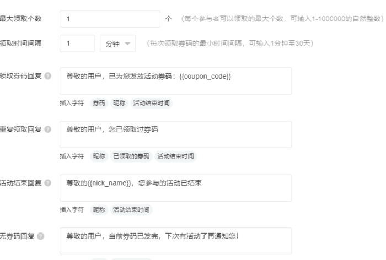Insert 已领取的券码 tag
Screen dimensions: 386x260
131,156
